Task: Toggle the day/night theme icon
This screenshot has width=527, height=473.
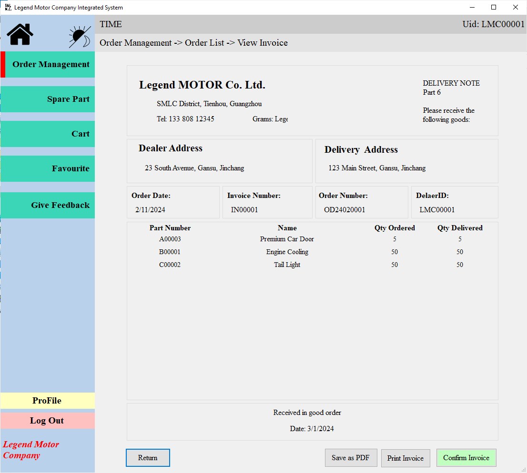Action: tap(80, 37)
